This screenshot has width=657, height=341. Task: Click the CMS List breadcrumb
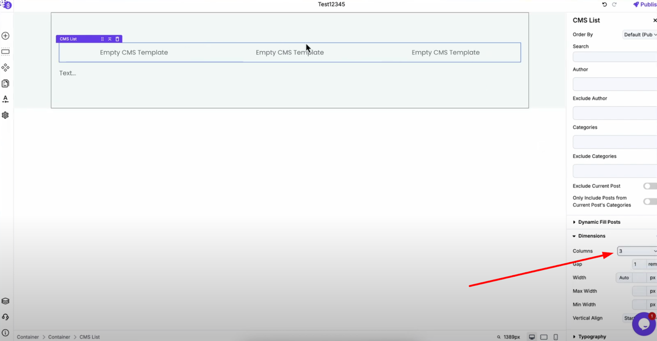90,337
